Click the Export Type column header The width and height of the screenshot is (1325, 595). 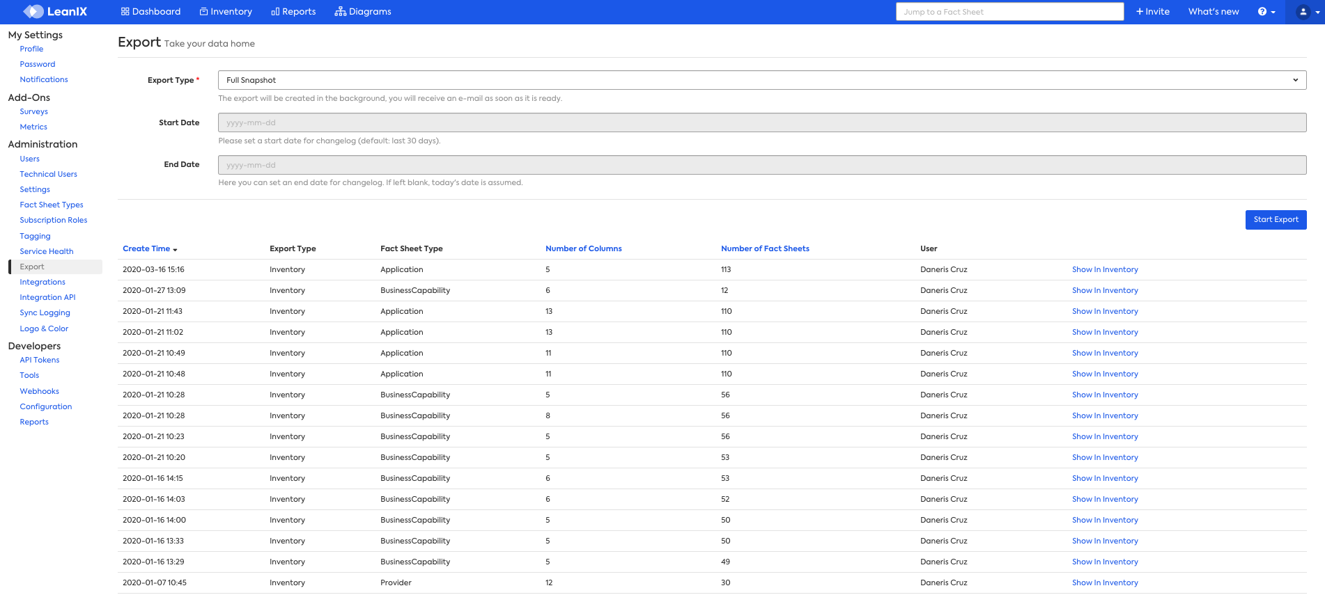click(x=293, y=248)
